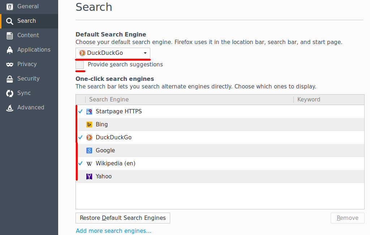The width and height of the screenshot is (370, 235).
Task: Select the DuckDuckGo row text in list
Action: (x=114, y=138)
